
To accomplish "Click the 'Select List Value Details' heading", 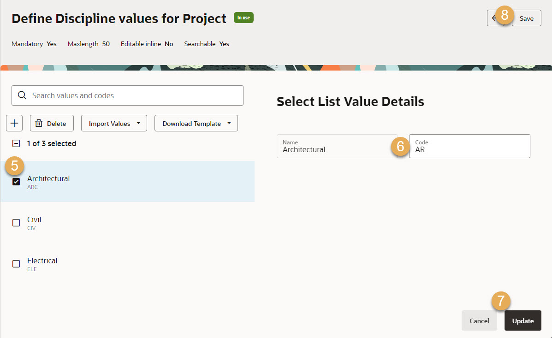I will pyautogui.click(x=350, y=101).
